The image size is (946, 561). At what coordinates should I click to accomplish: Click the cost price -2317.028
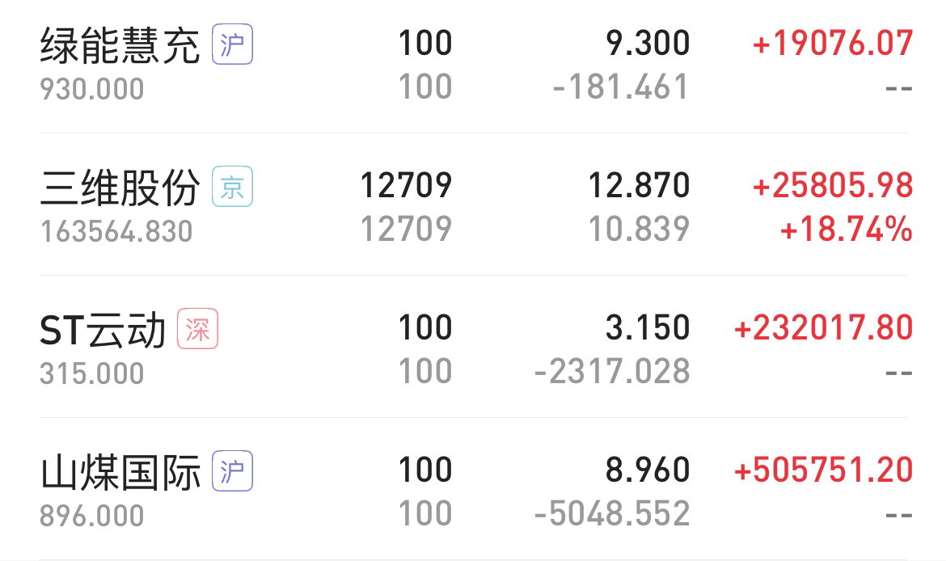click(612, 372)
